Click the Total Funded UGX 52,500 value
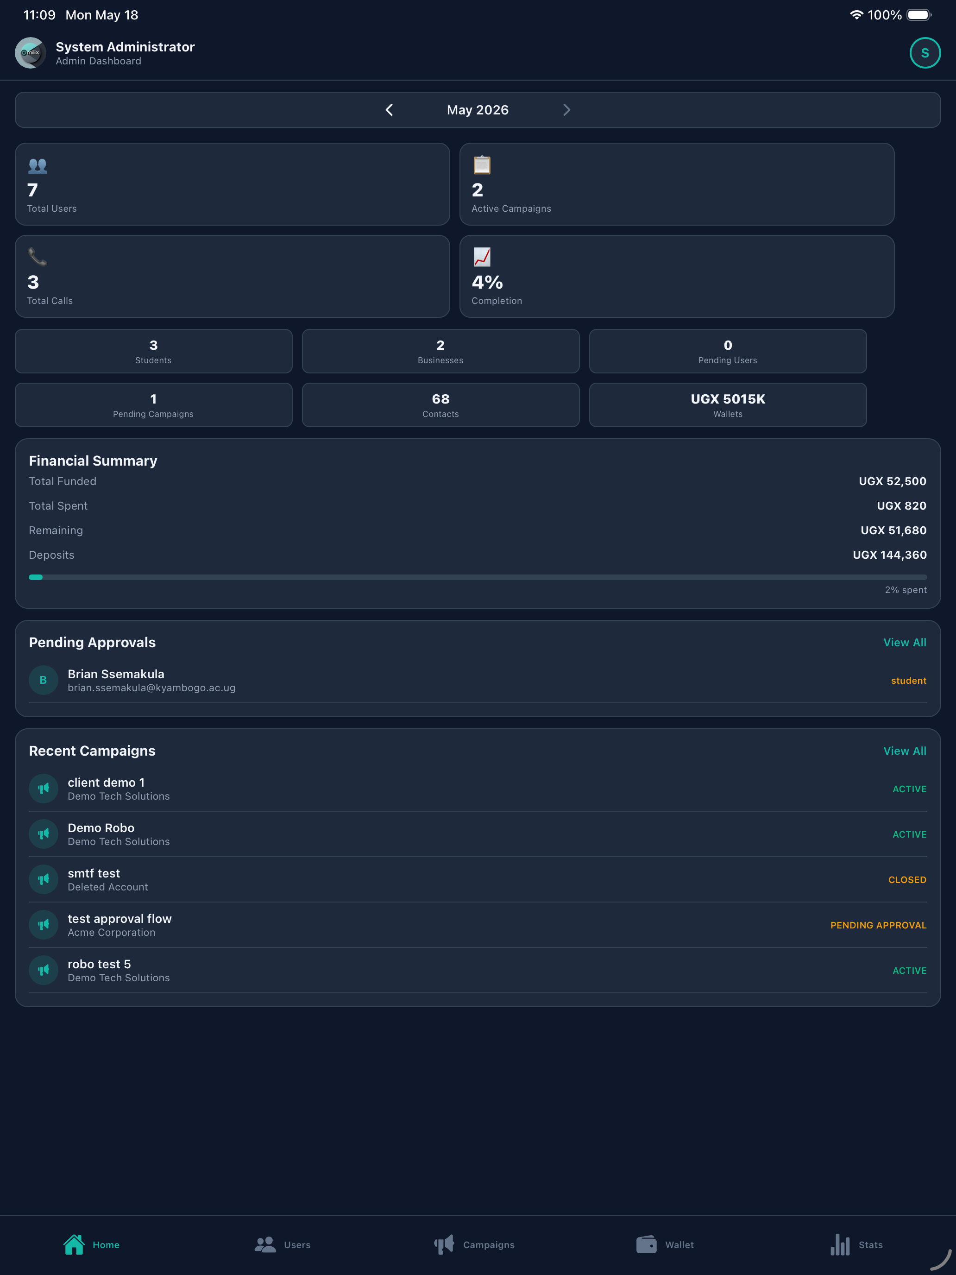 click(892, 481)
